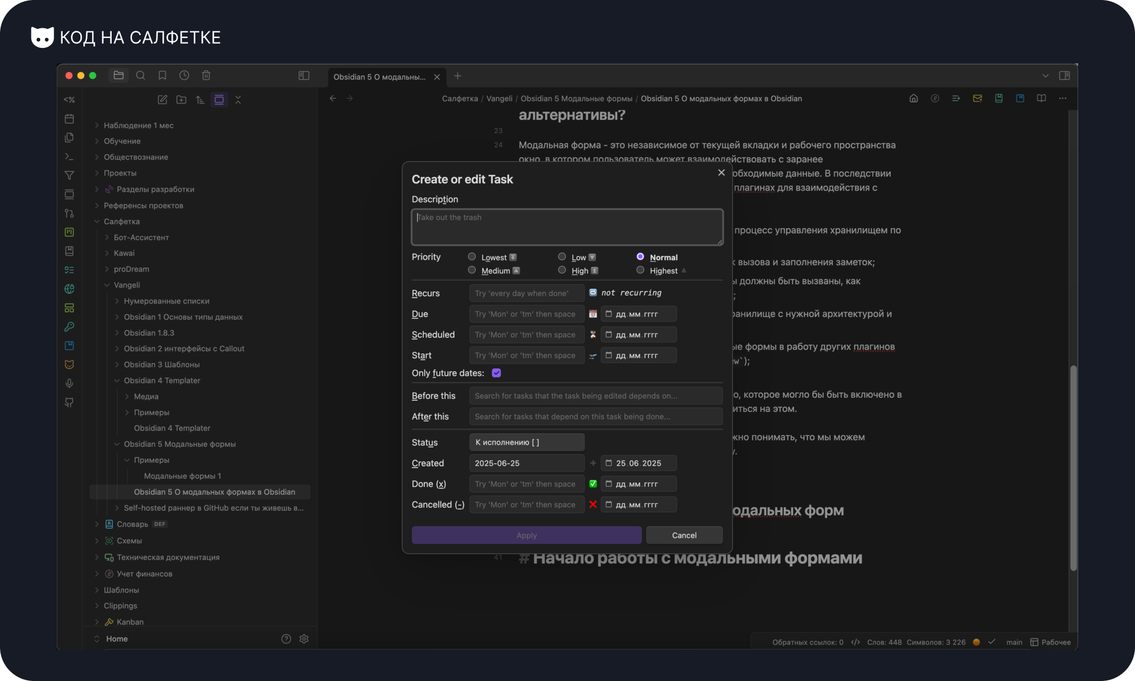Open 'Рабочее' workspace in status bar
Viewport: 1135px width, 681px height.
(x=1050, y=643)
